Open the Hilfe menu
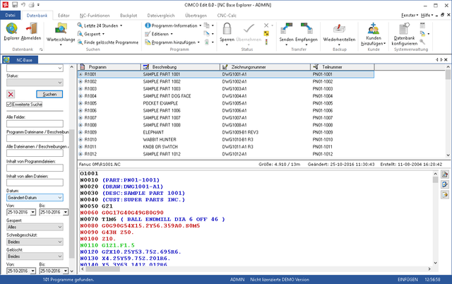This screenshot has height=284, width=452. (427, 16)
